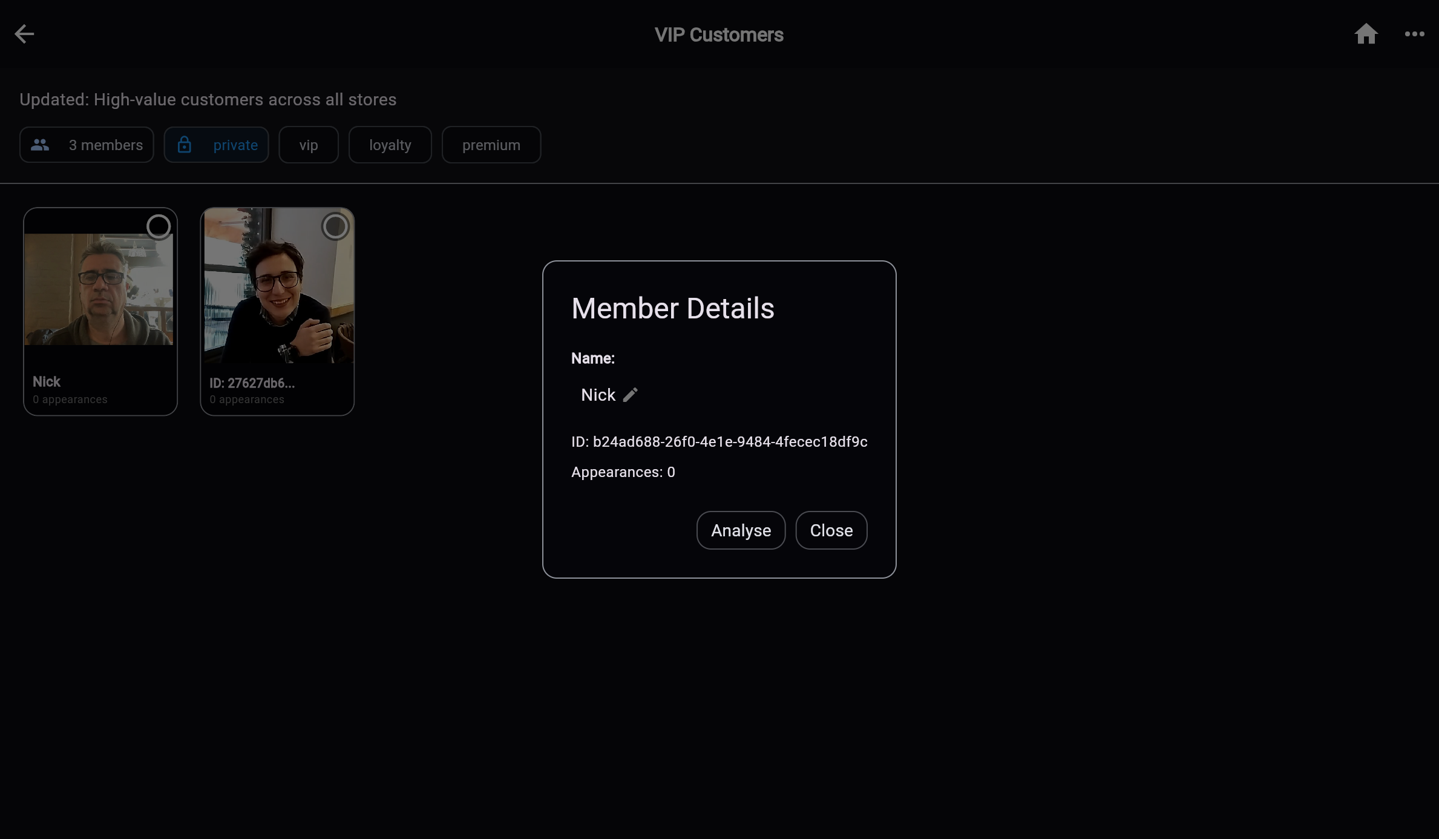Toggle the selection circle on the ID 27627db6 card

tap(335, 226)
